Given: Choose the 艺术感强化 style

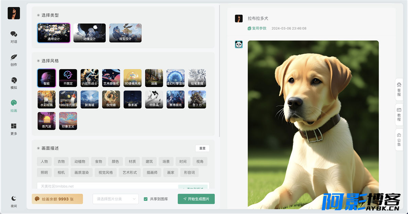Looking at the screenshot, I should coord(111,78).
